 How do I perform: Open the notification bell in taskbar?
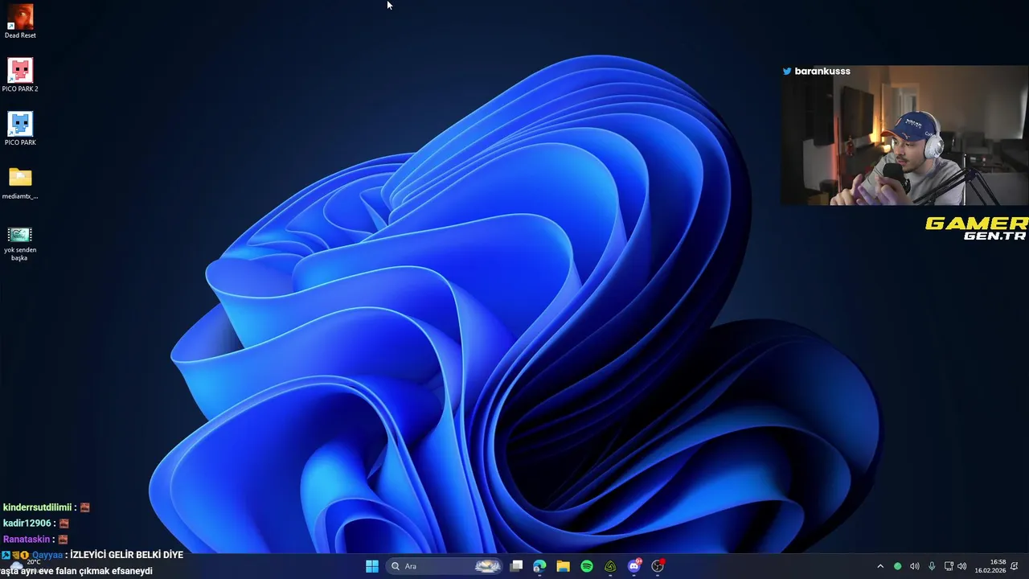click(1015, 566)
